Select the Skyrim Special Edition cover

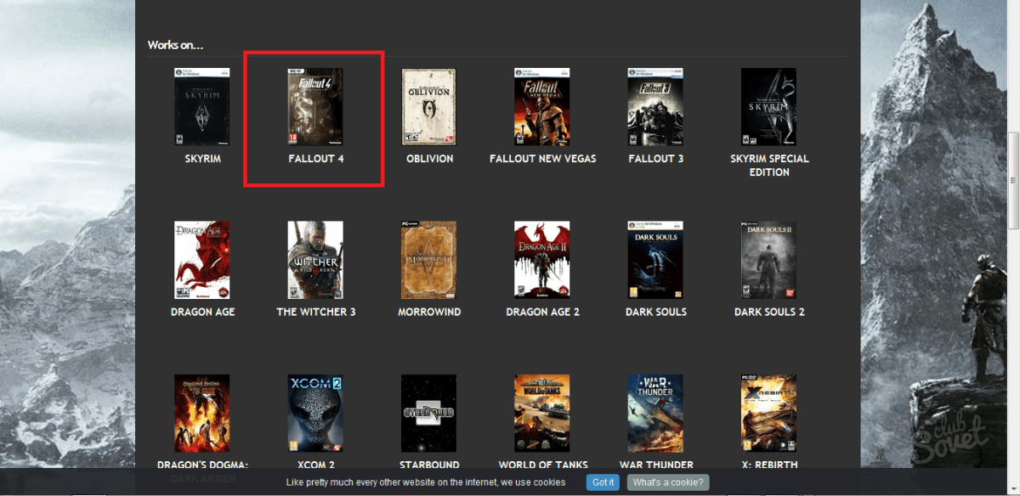768,107
